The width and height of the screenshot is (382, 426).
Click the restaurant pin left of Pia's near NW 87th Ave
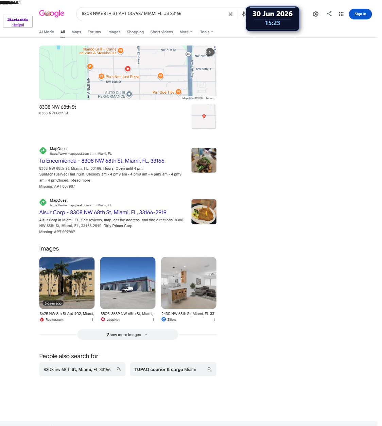[x=90, y=67]
